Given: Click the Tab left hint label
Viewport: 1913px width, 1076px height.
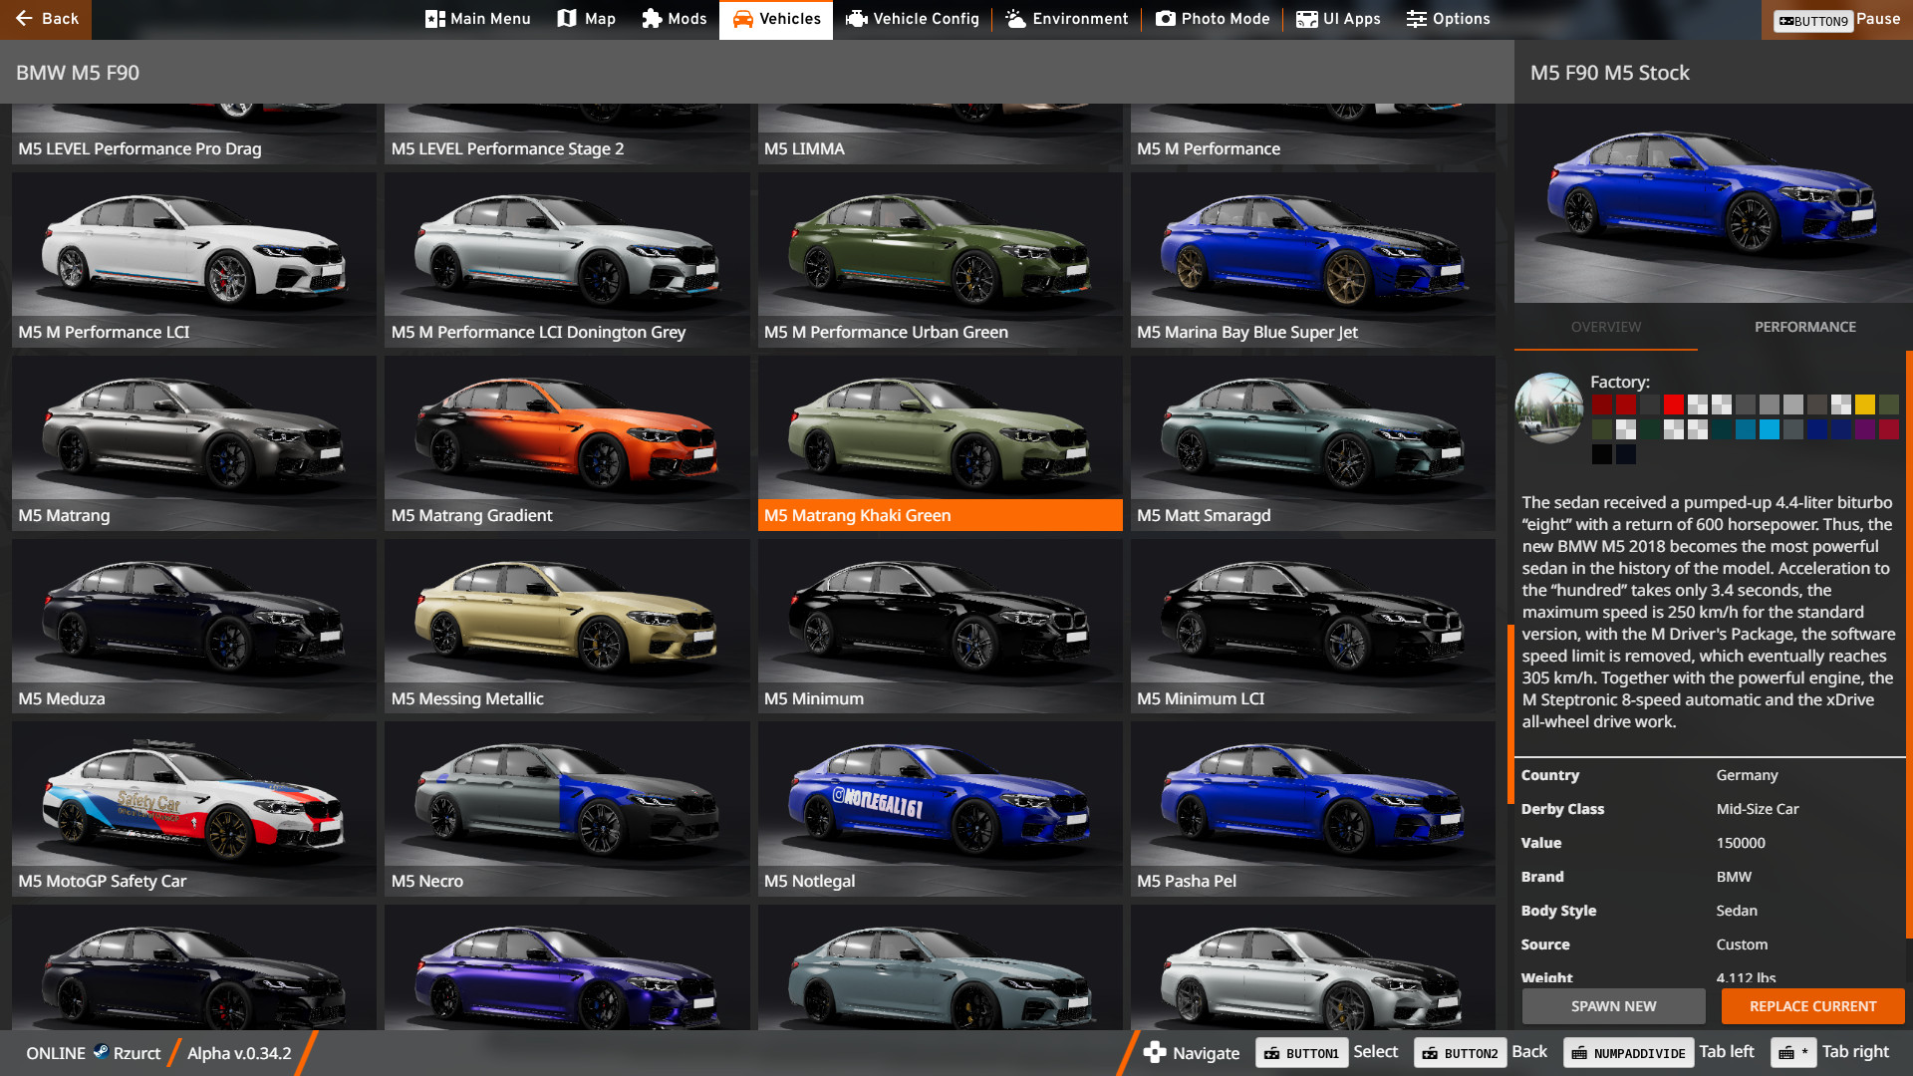Looking at the screenshot, I should pos(1727,1052).
